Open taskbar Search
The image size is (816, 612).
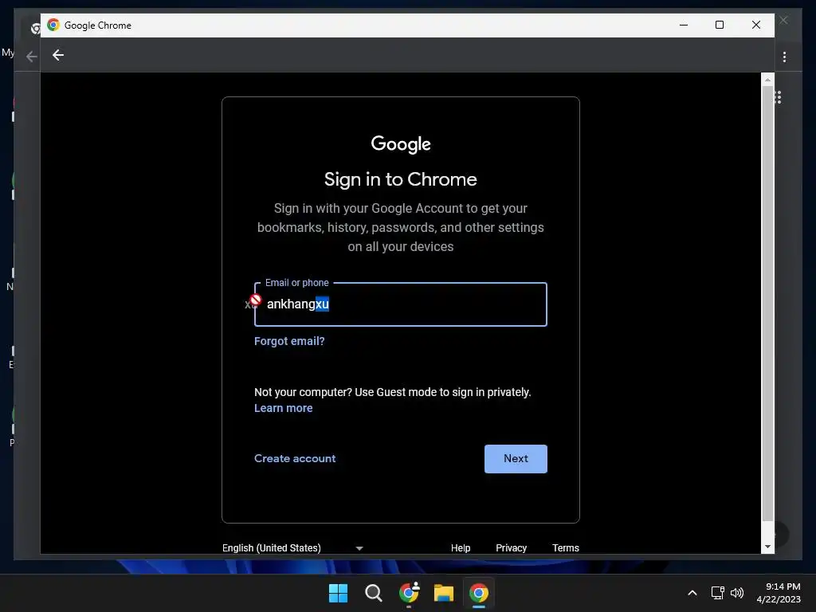[x=373, y=593]
